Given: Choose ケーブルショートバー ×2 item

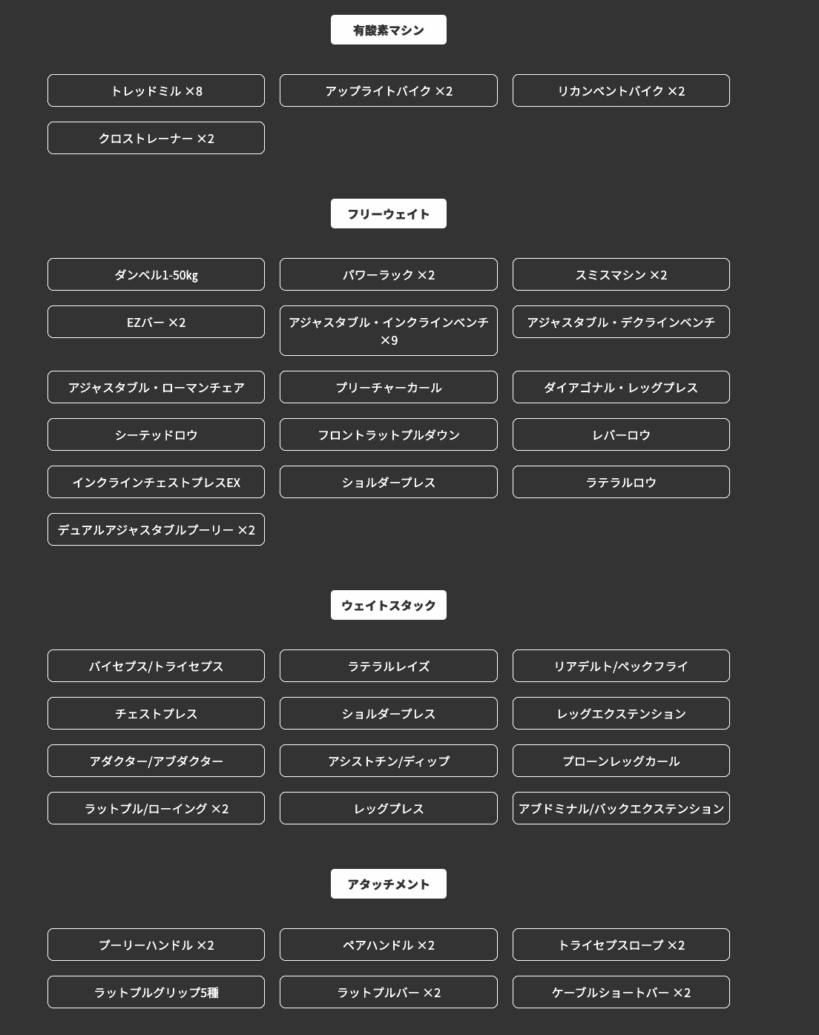Looking at the screenshot, I should tap(621, 992).
